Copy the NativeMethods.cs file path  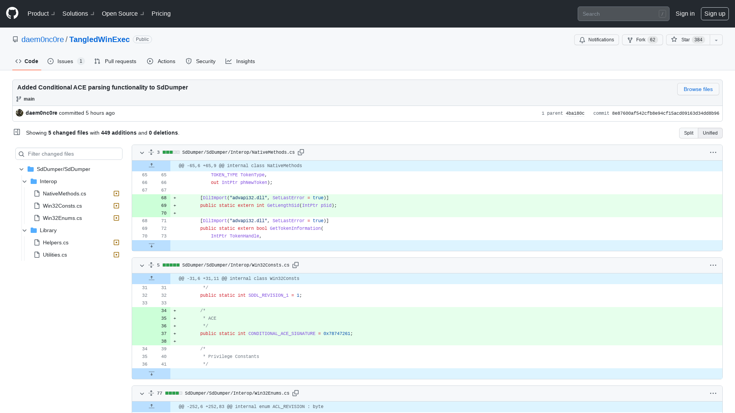point(301,152)
